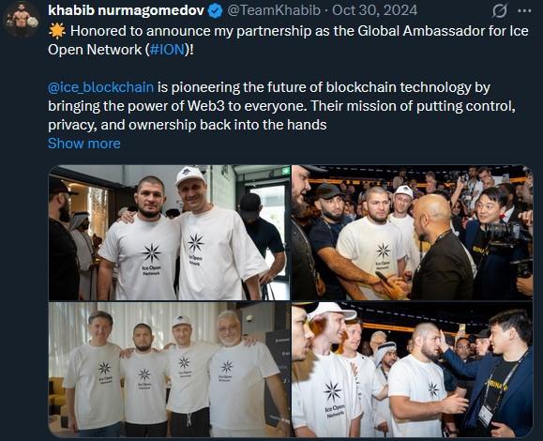Click the blue verified badge
Image resolution: width=543 pixels, height=441 pixels.
click(x=215, y=11)
